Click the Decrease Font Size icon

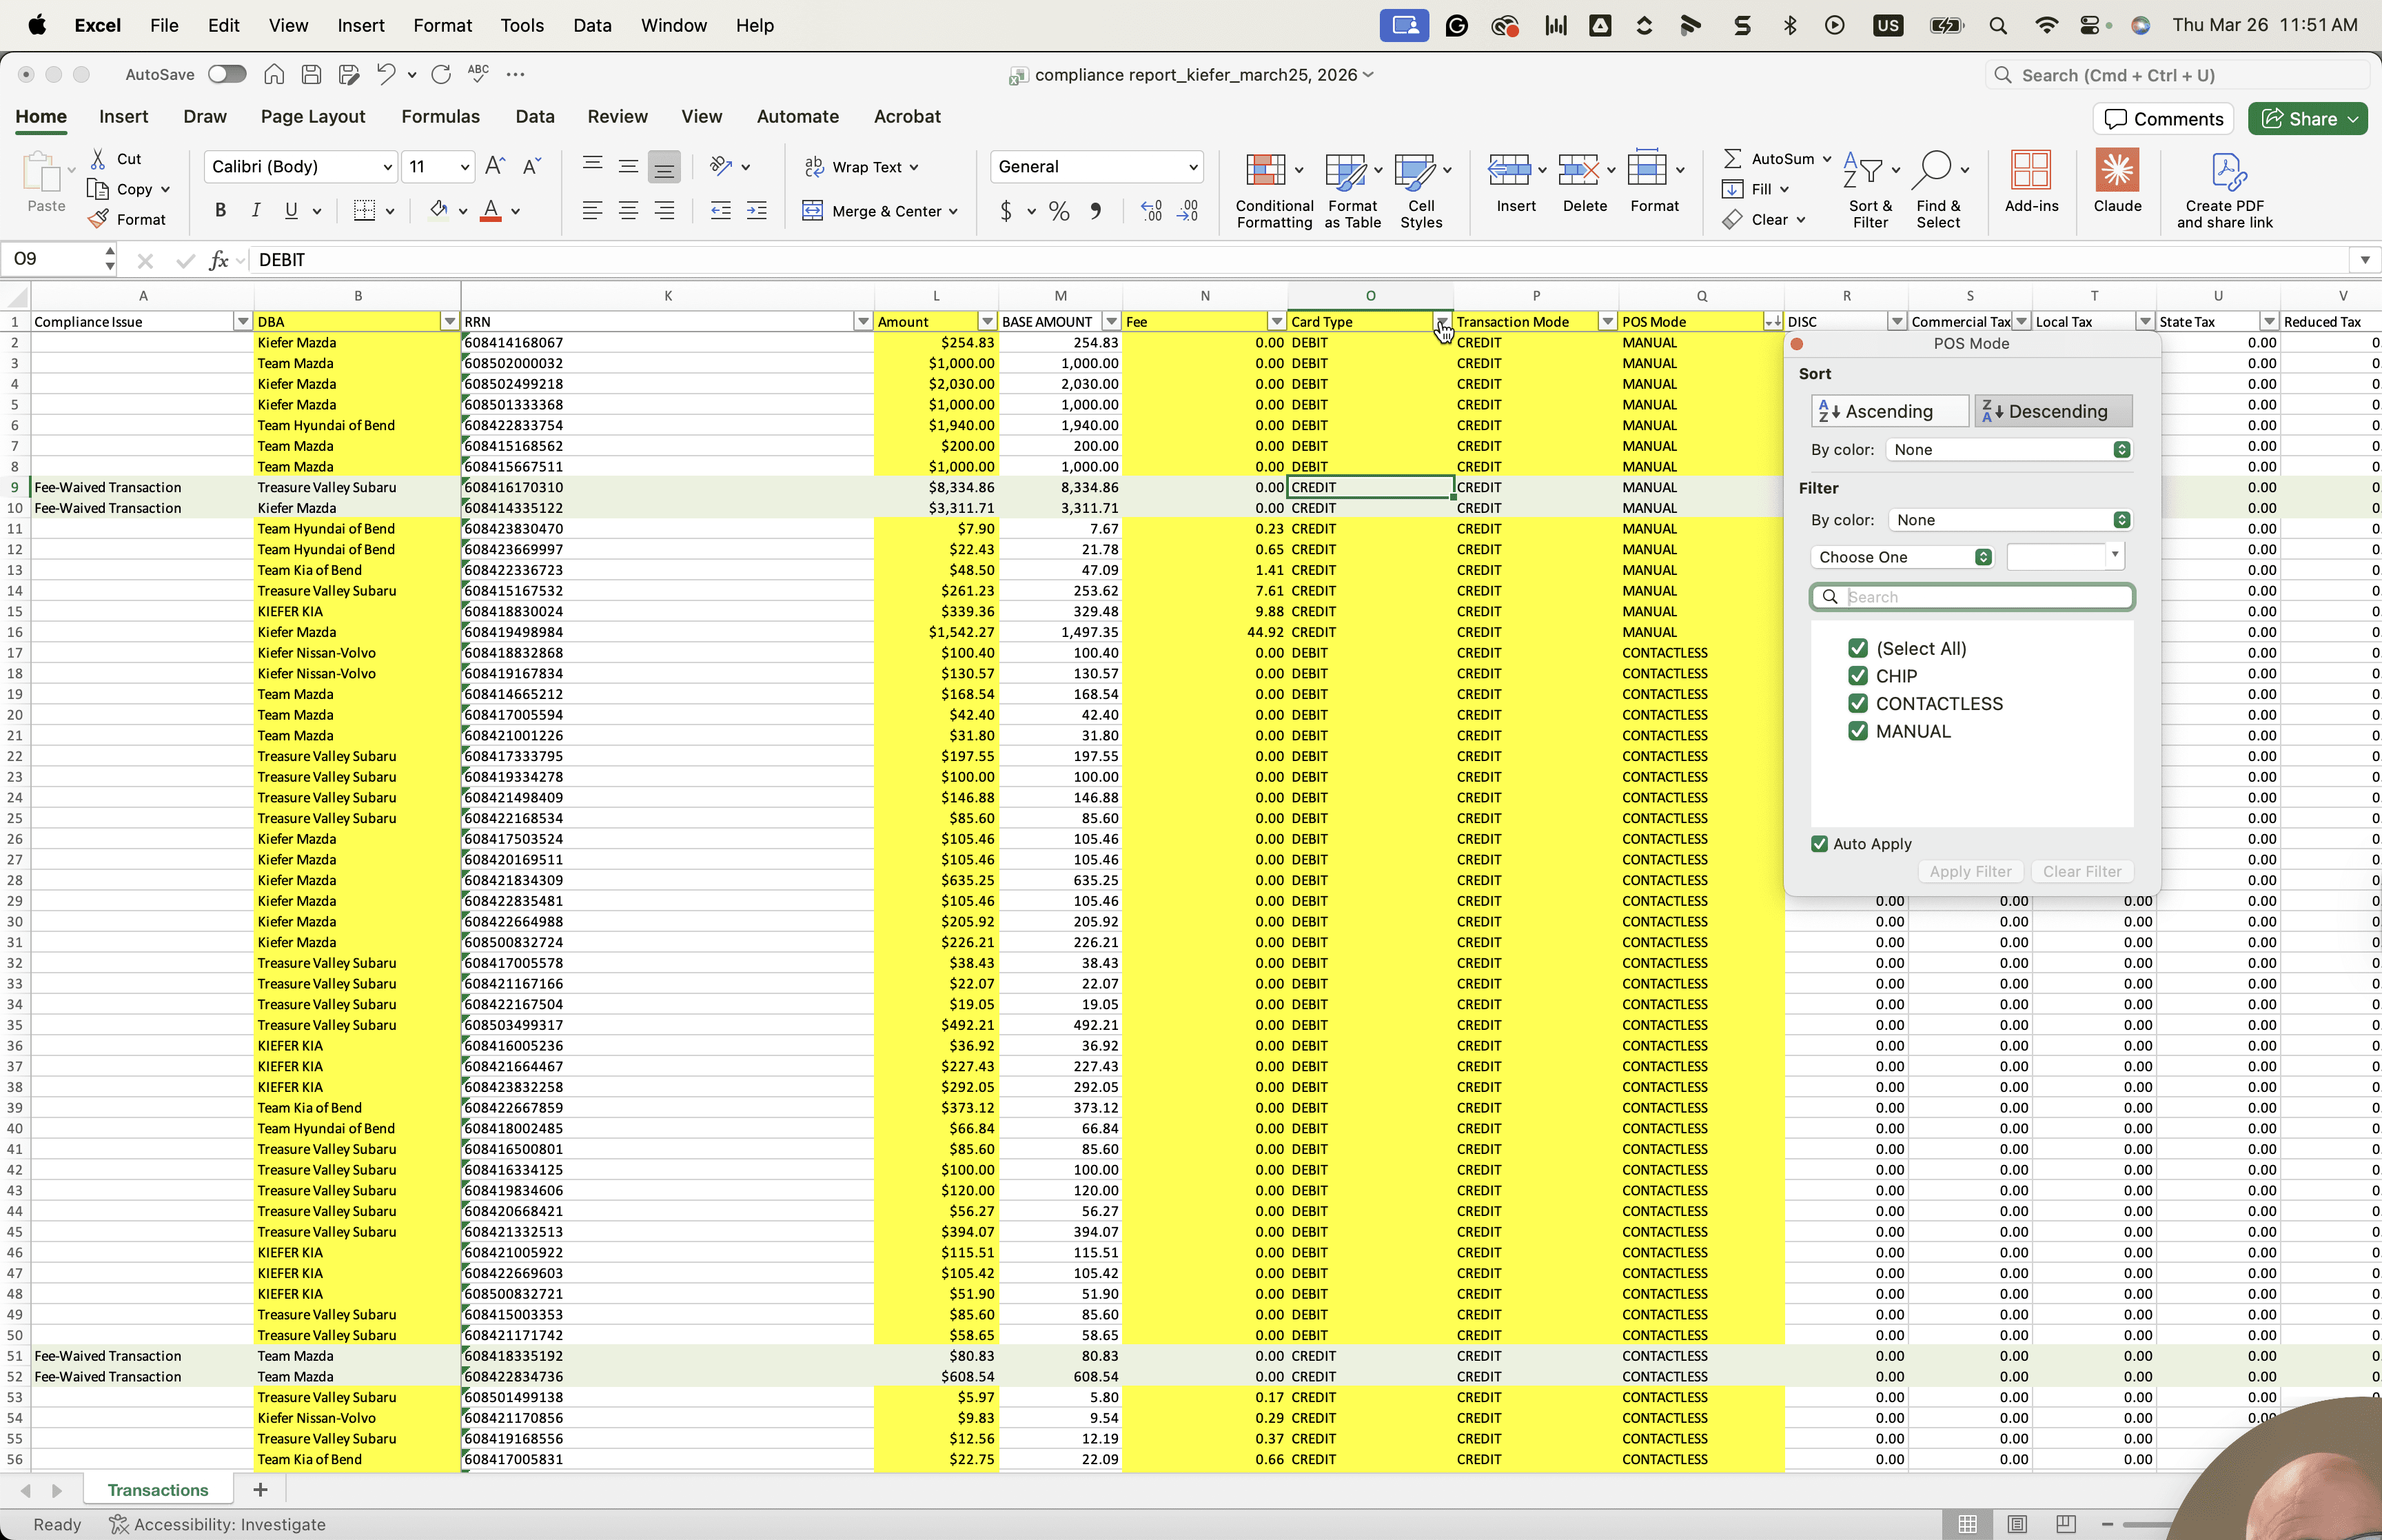click(x=532, y=166)
